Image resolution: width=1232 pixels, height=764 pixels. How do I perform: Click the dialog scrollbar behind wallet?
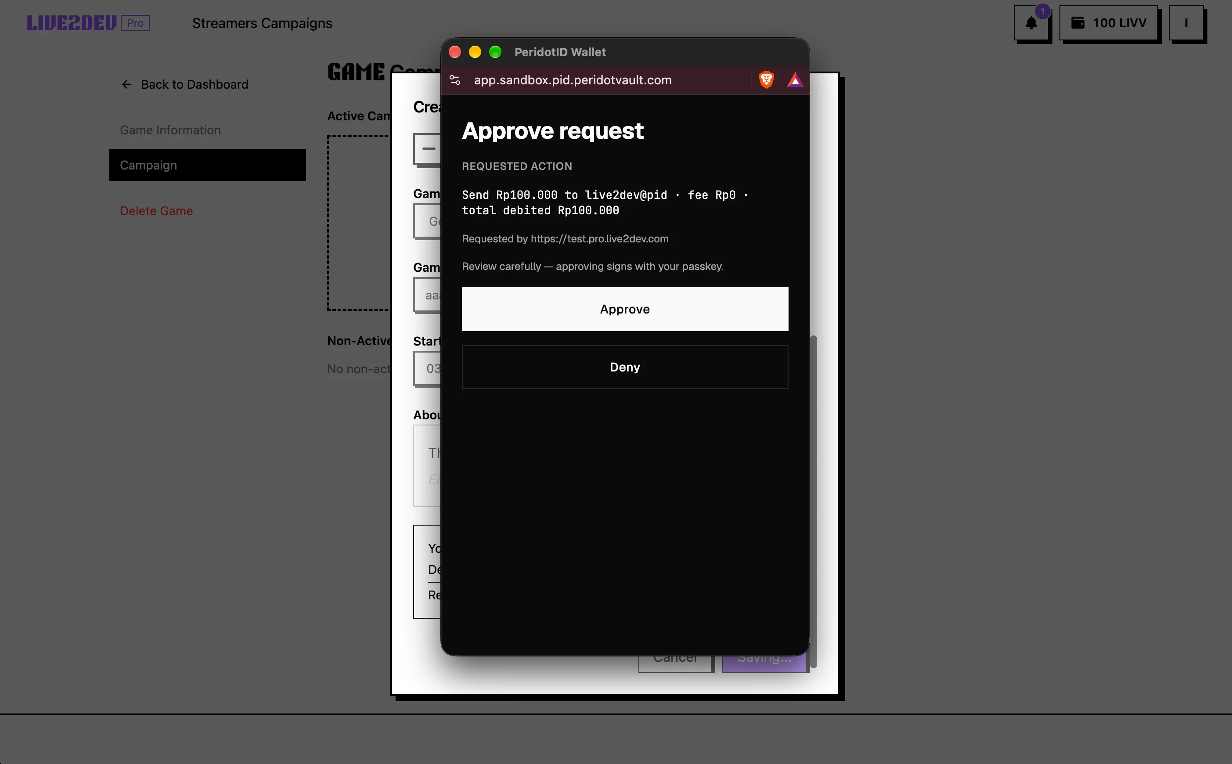pos(813,501)
